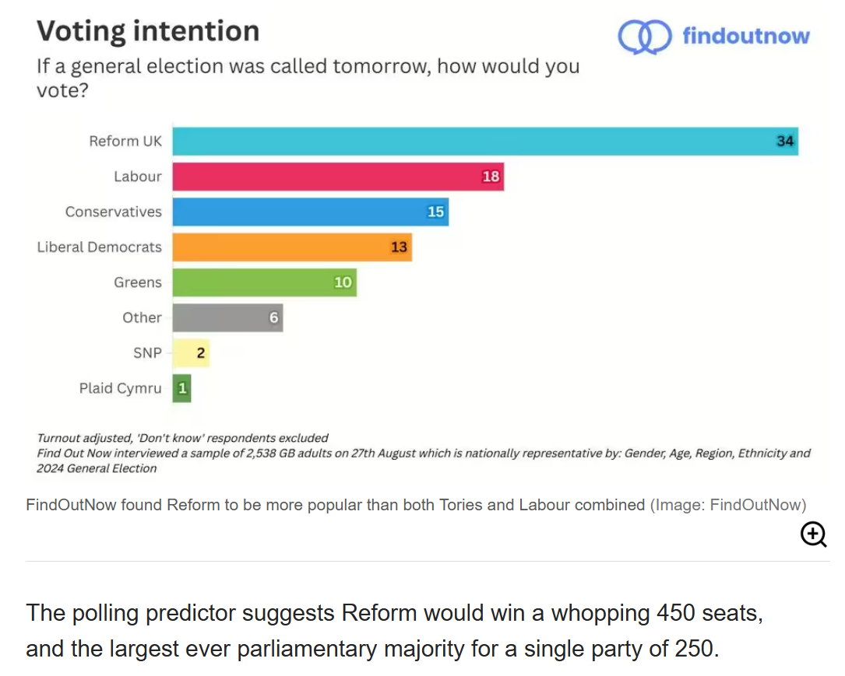The height and width of the screenshot is (676, 845).
Task: Click the pale yellow SNP bar
Action: [187, 353]
